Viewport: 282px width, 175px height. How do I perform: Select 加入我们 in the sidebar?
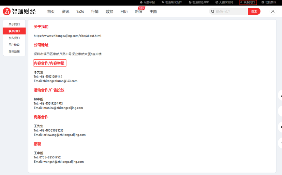click(x=14, y=38)
